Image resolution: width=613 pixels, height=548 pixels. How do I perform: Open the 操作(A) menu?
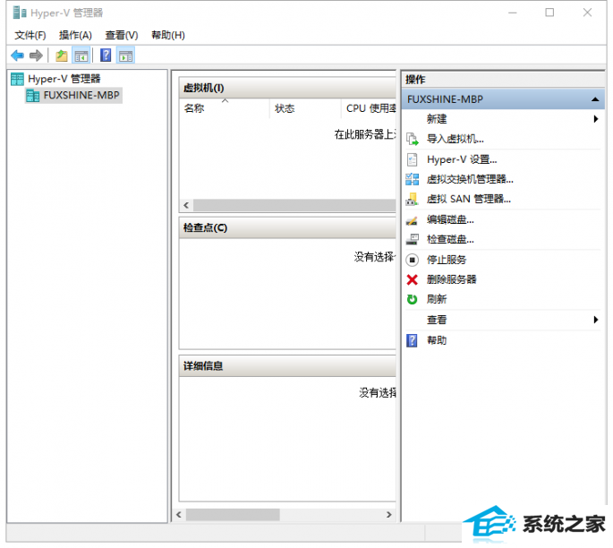click(75, 35)
